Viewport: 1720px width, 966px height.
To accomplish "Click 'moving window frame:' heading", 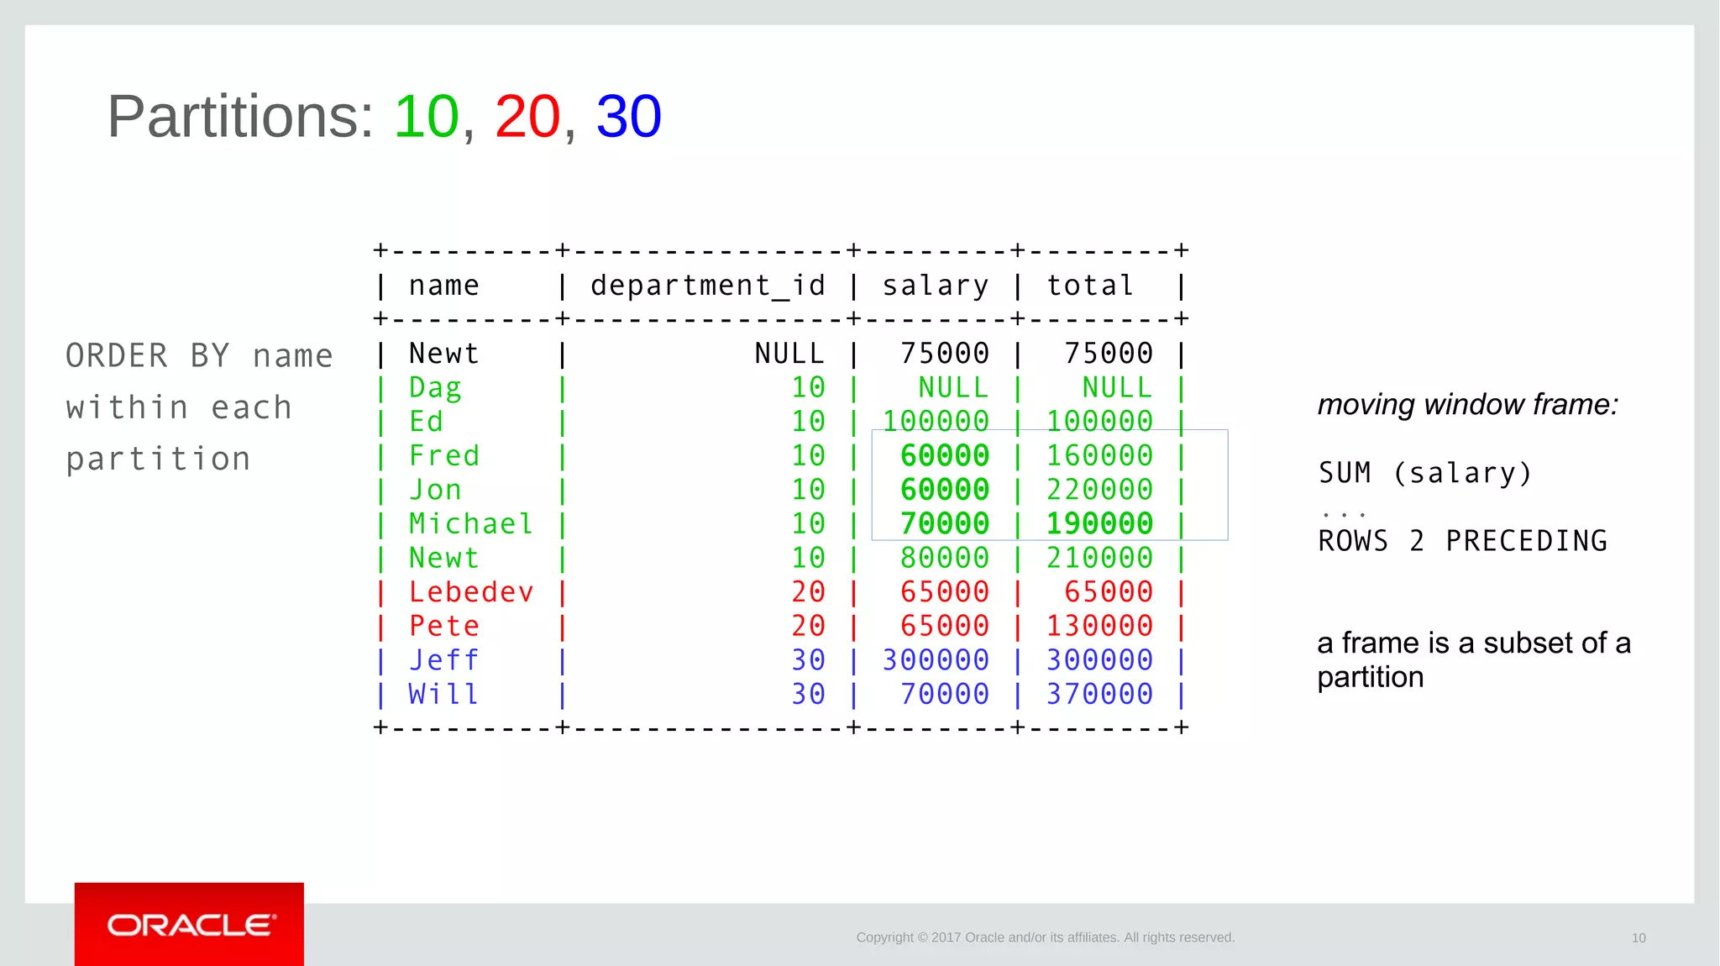I will 1468,405.
